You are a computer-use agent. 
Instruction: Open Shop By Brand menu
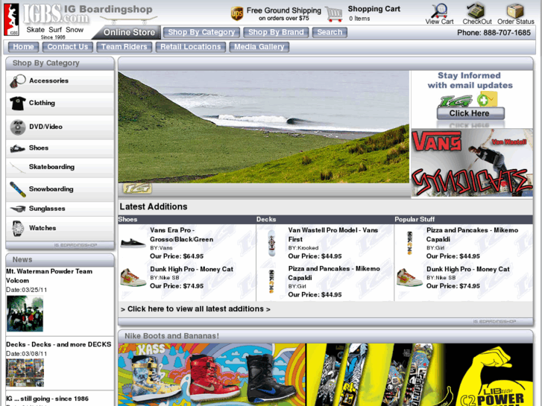[276, 33]
